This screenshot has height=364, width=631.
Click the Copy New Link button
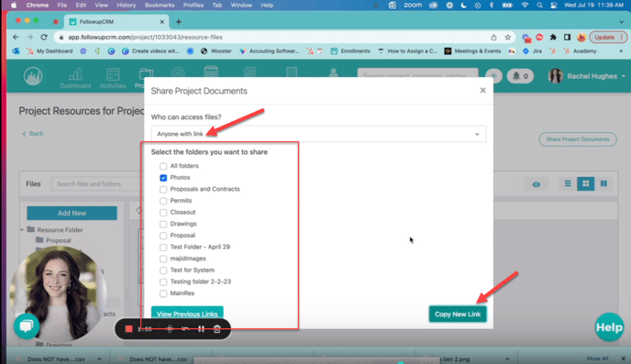[458, 314]
